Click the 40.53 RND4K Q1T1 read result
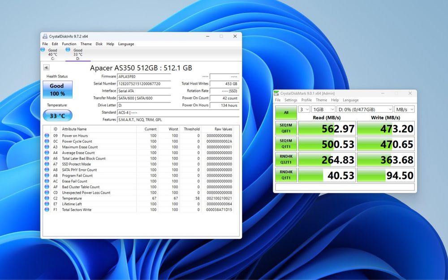Viewport: 448px width, 280px height. (327, 175)
